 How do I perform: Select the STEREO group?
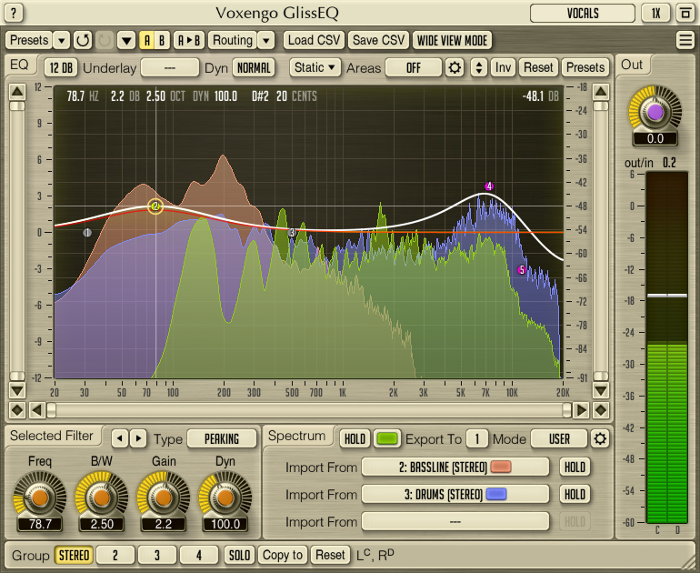74,555
